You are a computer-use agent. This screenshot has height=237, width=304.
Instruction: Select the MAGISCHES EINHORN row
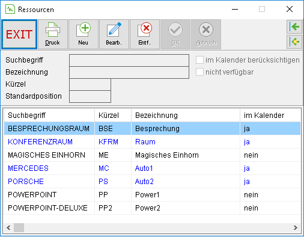tap(152, 155)
